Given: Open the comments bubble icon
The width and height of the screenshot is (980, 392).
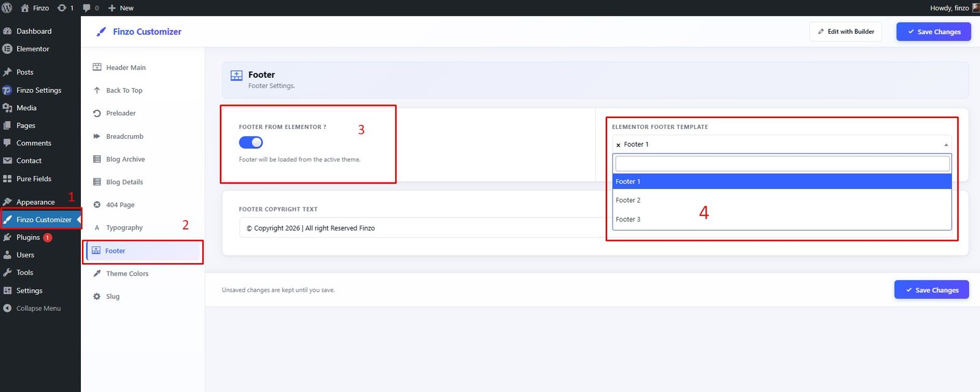Looking at the screenshot, I should (x=86, y=8).
